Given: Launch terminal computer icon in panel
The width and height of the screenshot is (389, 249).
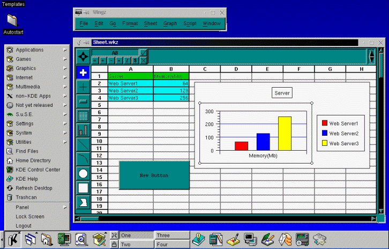Looking at the screenshot, I should pos(250,239).
